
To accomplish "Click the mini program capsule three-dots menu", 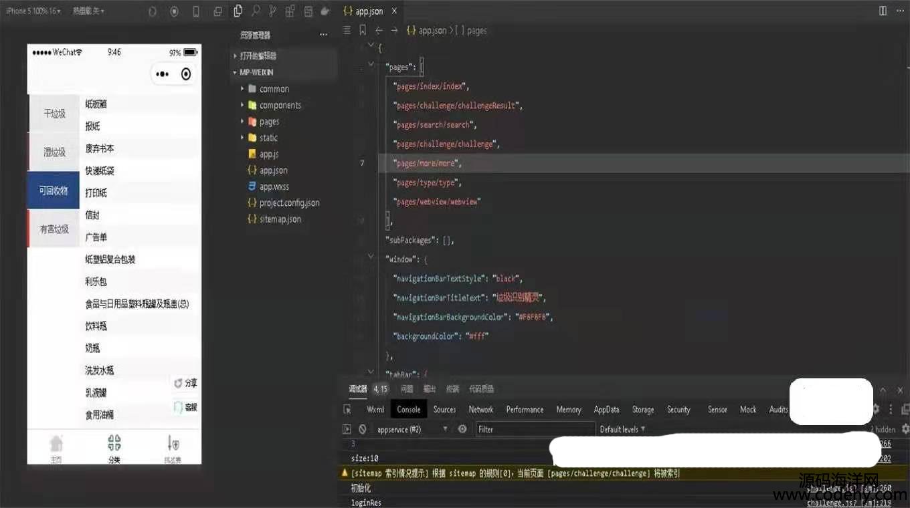I will (x=163, y=74).
